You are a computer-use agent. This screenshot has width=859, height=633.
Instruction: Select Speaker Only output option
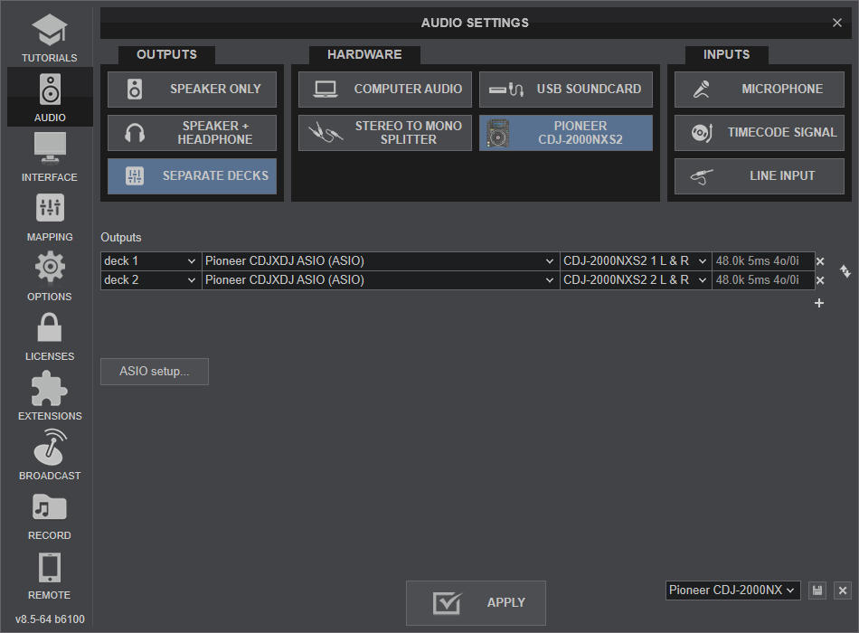click(x=192, y=90)
